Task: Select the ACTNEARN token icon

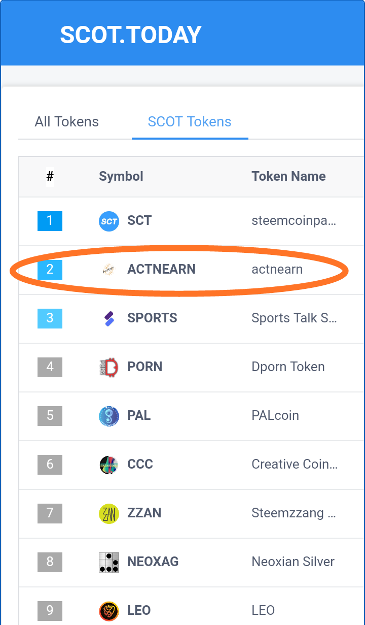Action: 108,270
